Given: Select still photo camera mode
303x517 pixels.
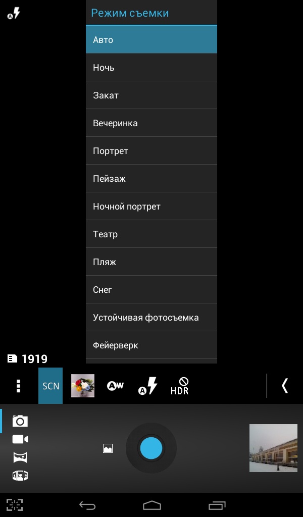Looking at the screenshot, I should [20, 421].
